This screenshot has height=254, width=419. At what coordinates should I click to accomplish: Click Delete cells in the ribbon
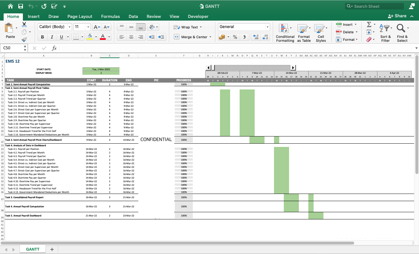(346, 32)
